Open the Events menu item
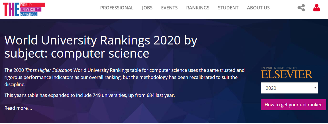The width and height of the screenshot is (328, 124). pos(169,8)
